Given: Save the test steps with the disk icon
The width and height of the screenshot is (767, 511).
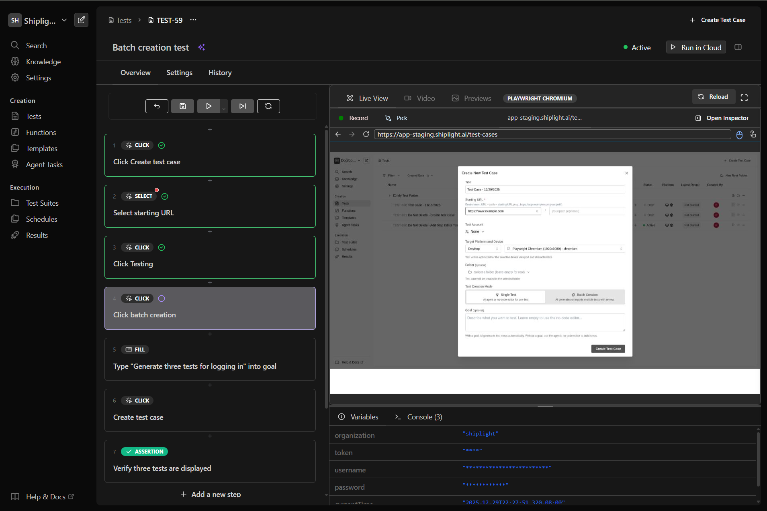Looking at the screenshot, I should coord(183,106).
